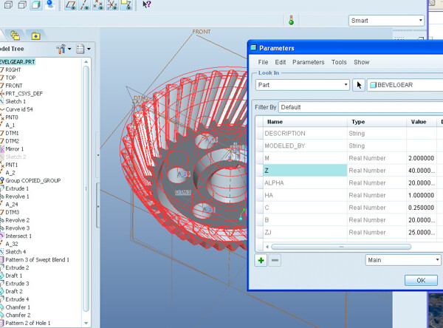Toggle datum points display
The height and width of the screenshot is (328, 443).
(98, 4)
